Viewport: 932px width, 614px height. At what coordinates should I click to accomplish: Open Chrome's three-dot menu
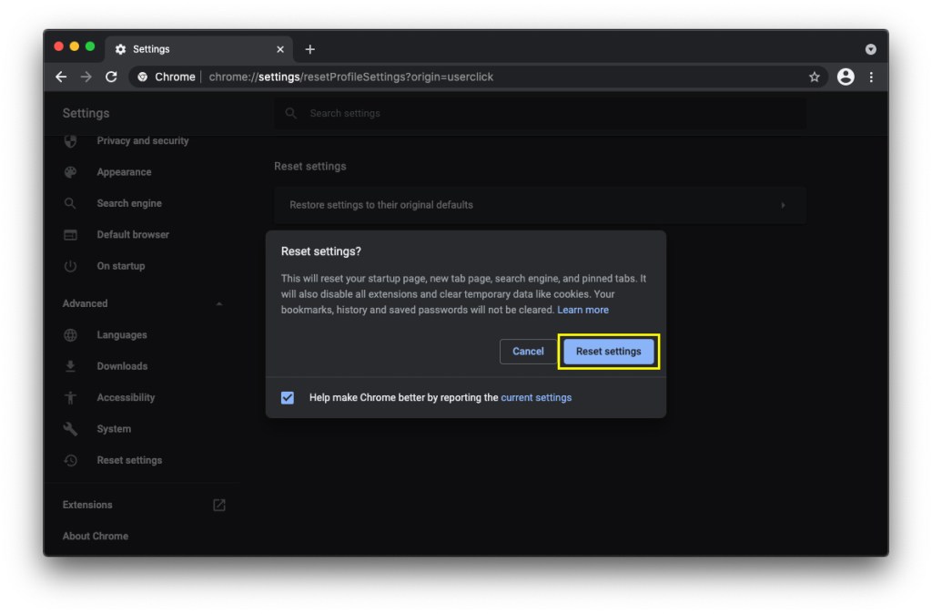(x=871, y=77)
